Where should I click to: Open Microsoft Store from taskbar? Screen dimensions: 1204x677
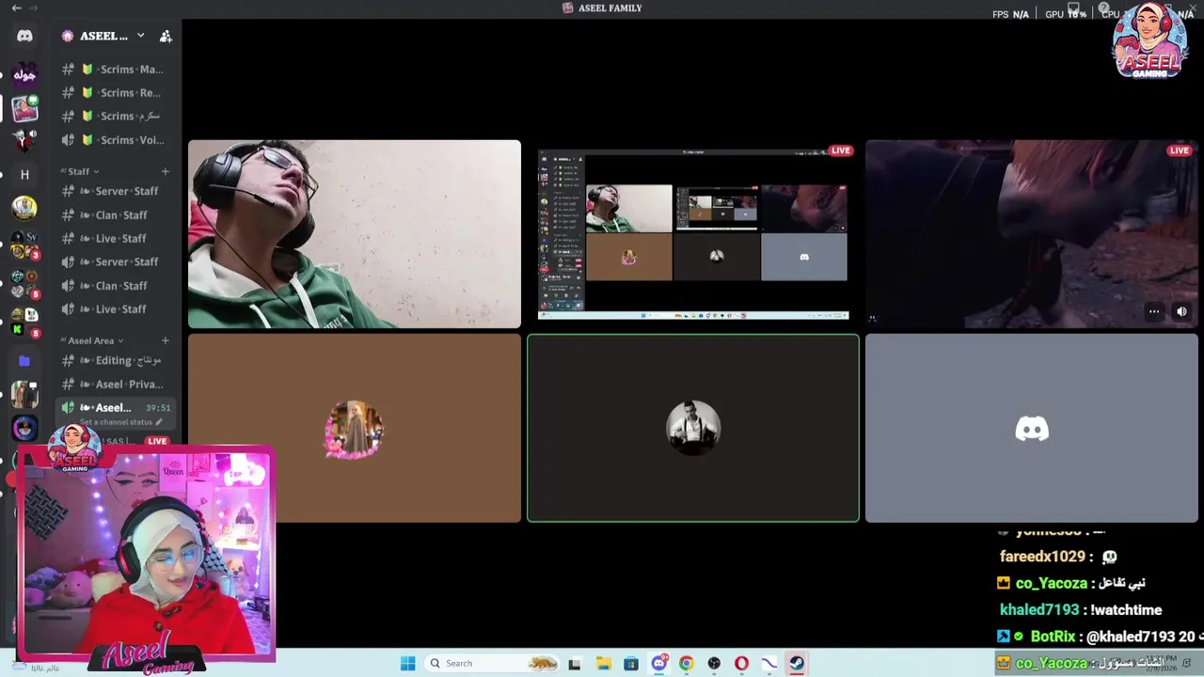coord(631,664)
